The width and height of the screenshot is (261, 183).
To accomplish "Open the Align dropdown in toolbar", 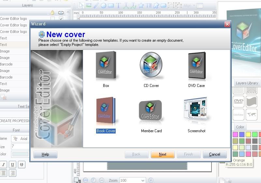I will (189, 6).
